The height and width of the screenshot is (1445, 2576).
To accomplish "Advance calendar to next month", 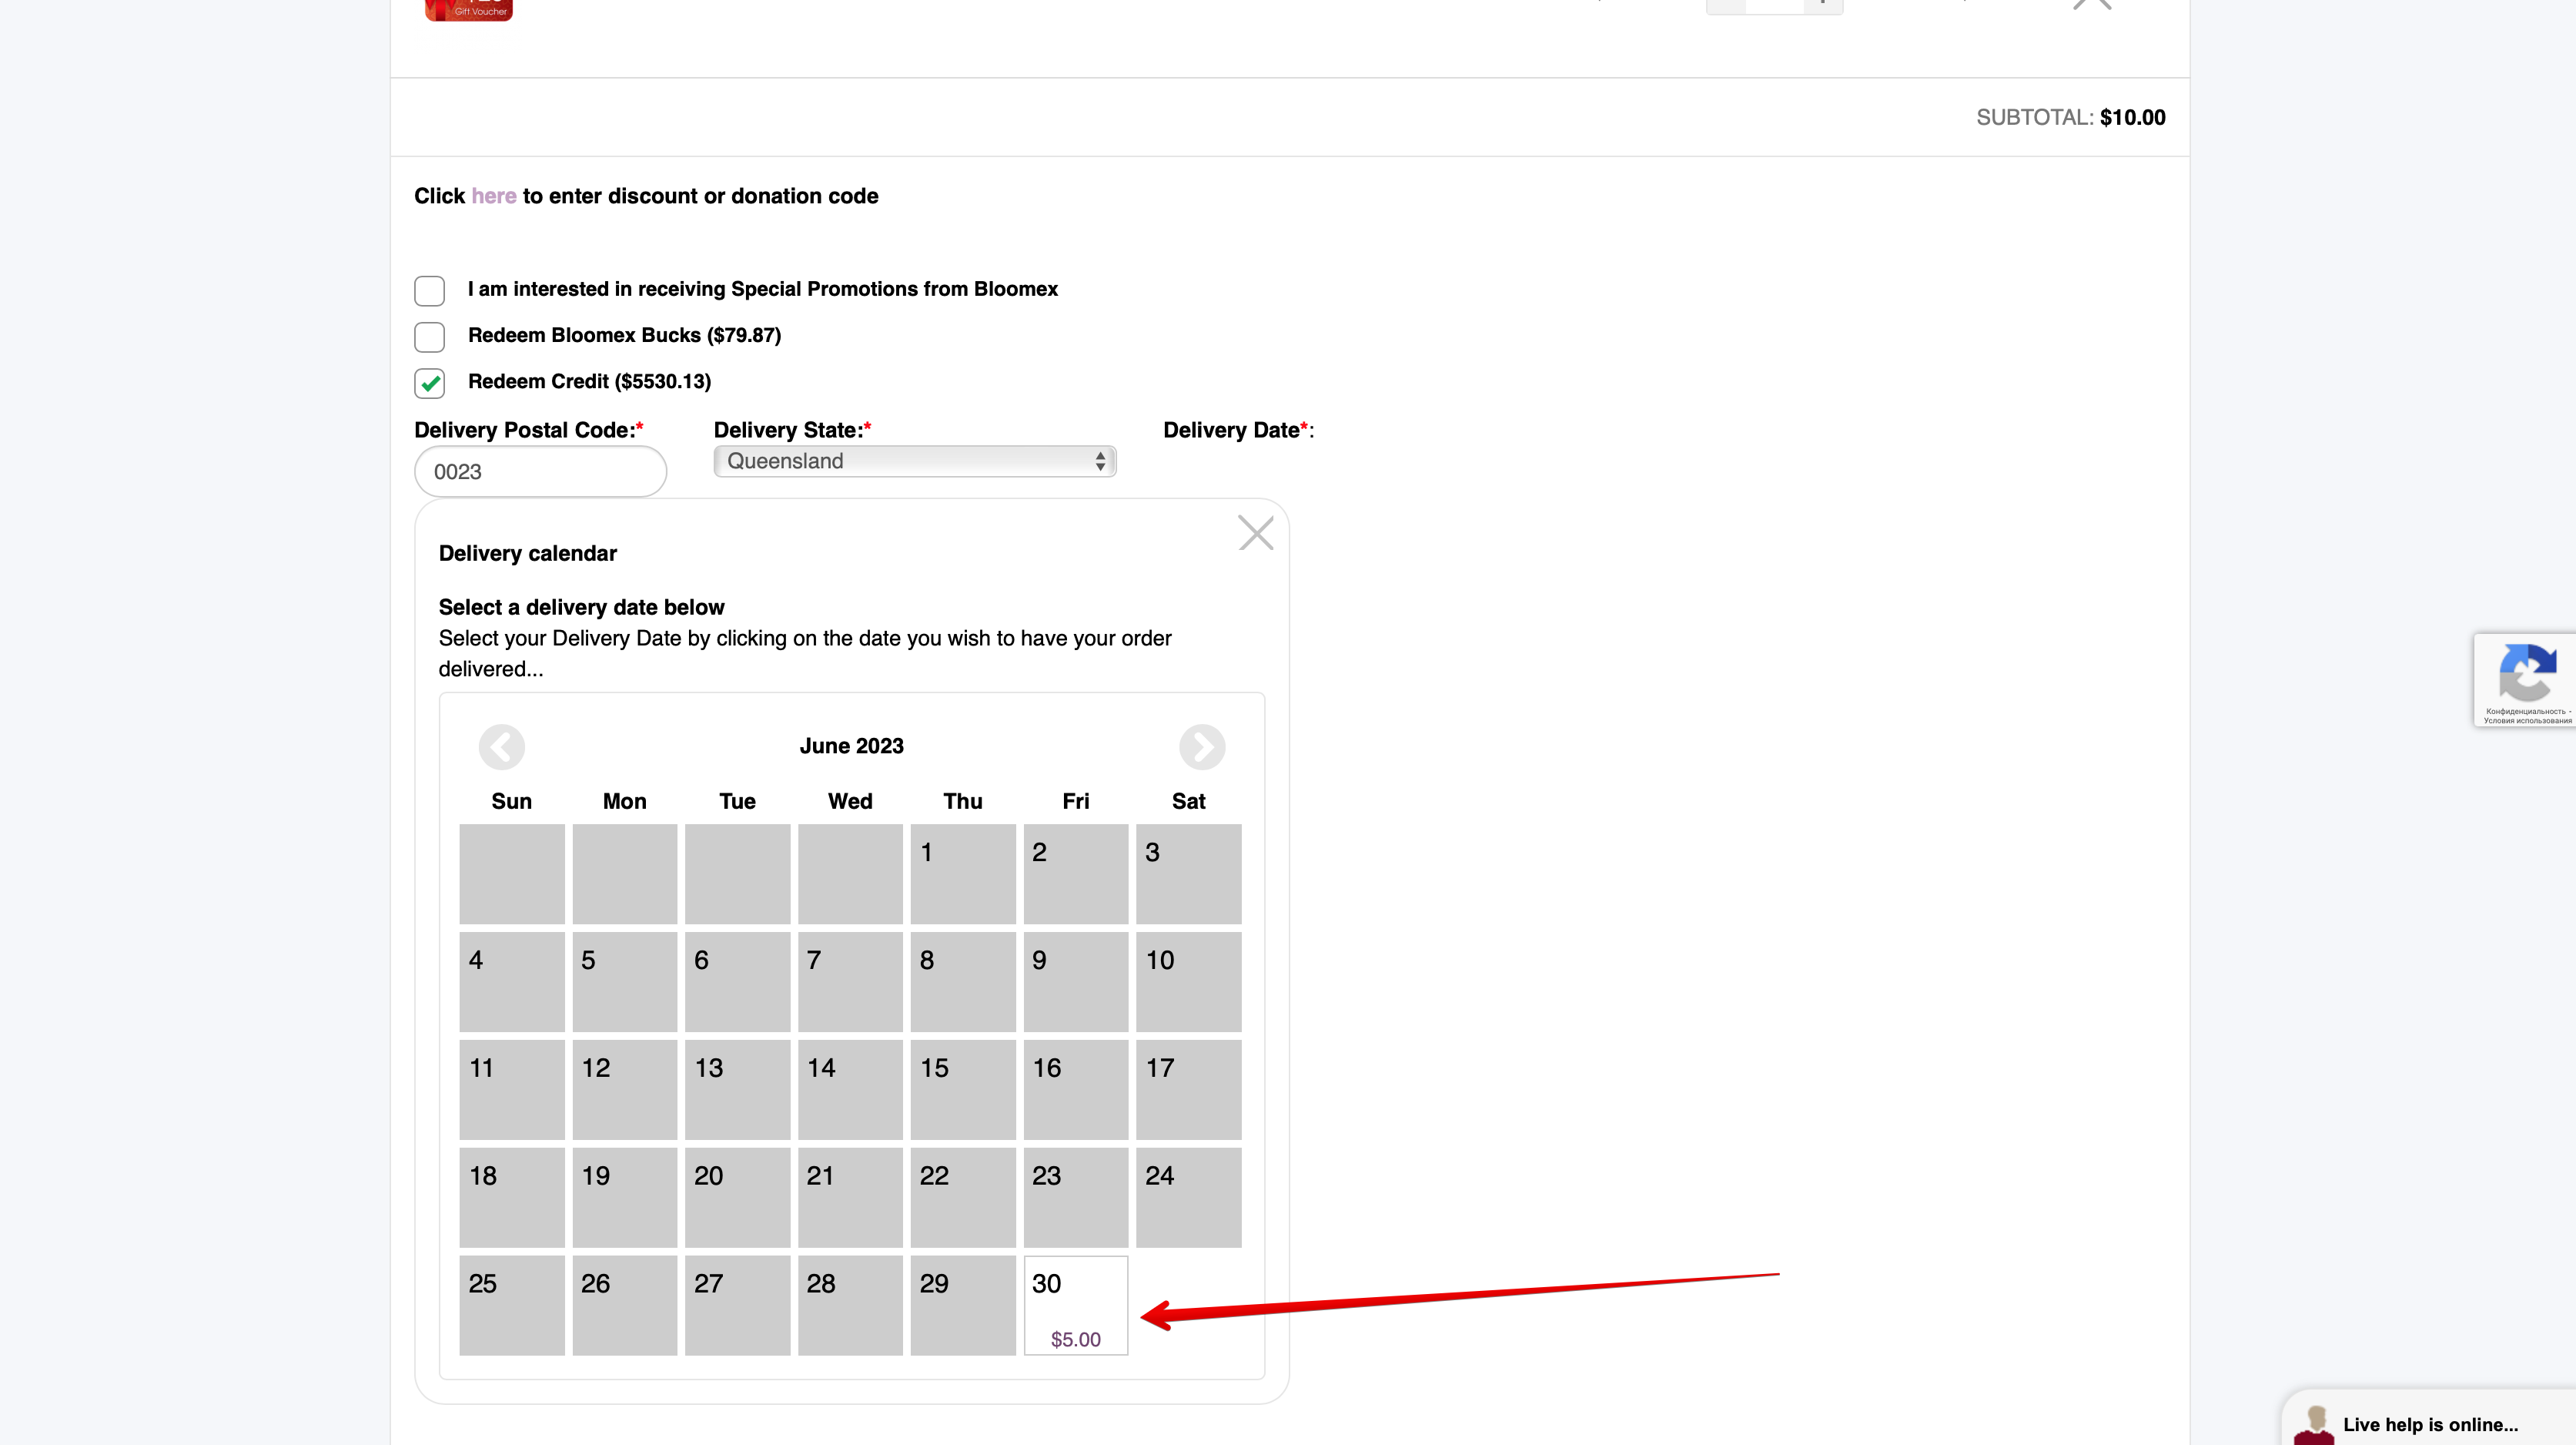I will coord(1201,746).
